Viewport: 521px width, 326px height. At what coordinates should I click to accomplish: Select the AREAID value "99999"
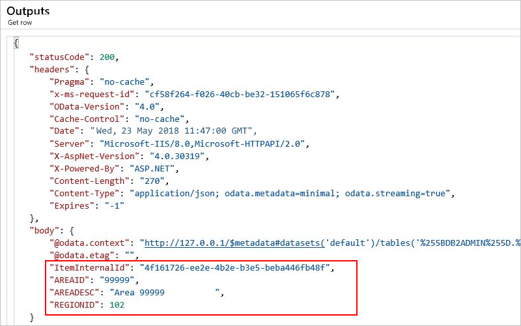coord(117,280)
